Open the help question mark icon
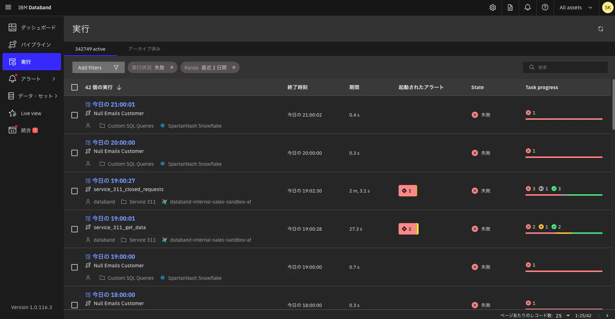615x319 pixels. tap(545, 7)
